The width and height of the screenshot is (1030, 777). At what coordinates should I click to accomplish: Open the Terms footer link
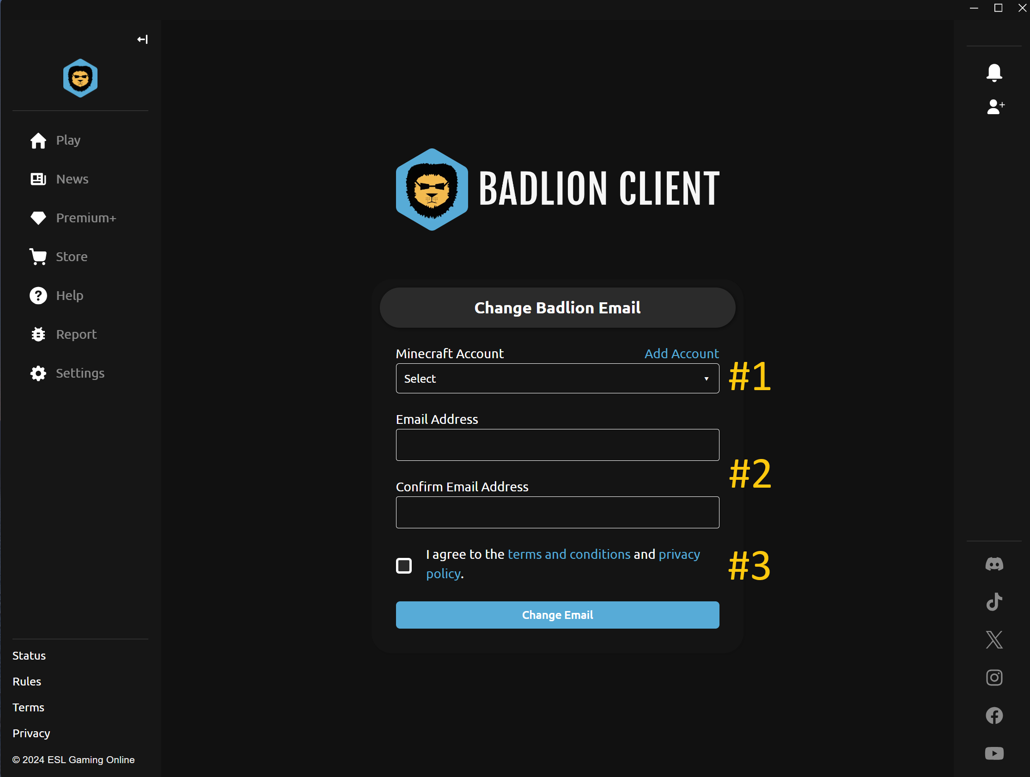click(28, 707)
